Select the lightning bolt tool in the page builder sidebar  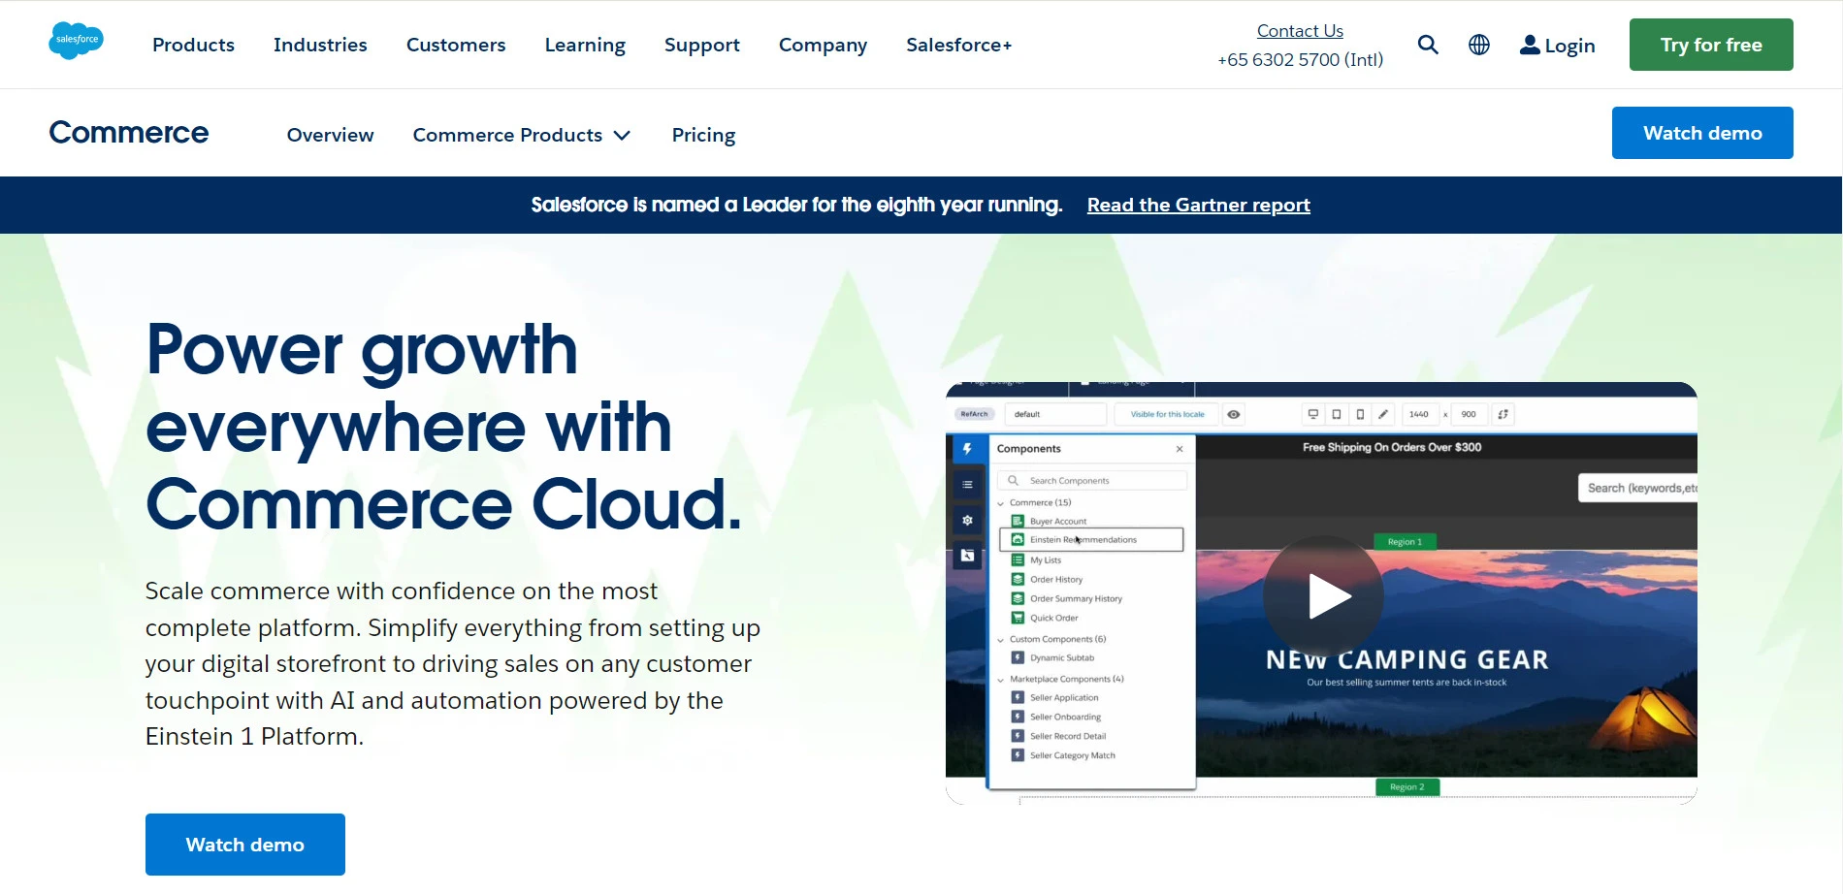click(x=966, y=448)
